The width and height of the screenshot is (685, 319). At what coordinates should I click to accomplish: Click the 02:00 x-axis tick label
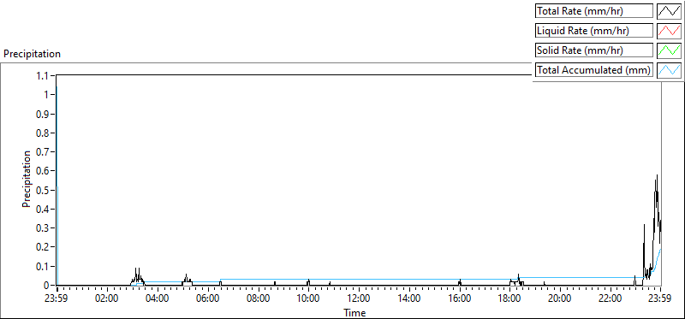[107, 299]
